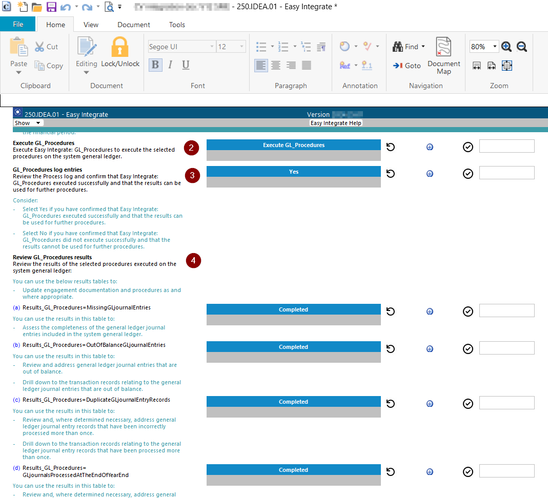Switch to the View tab
Screen dimensions: 548x498
pyautogui.click(x=91, y=25)
